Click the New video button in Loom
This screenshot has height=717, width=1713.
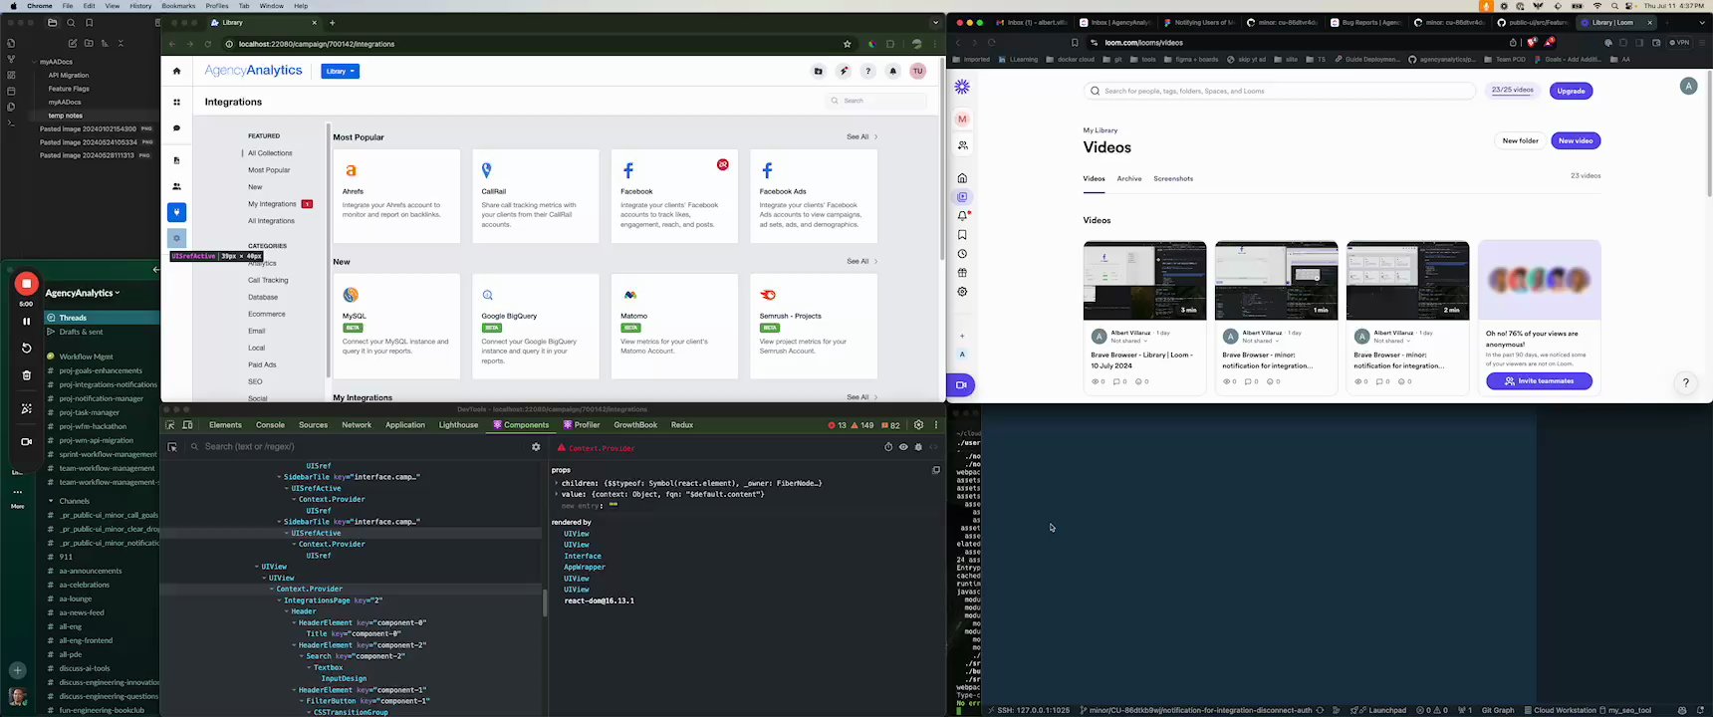(x=1576, y=141)
